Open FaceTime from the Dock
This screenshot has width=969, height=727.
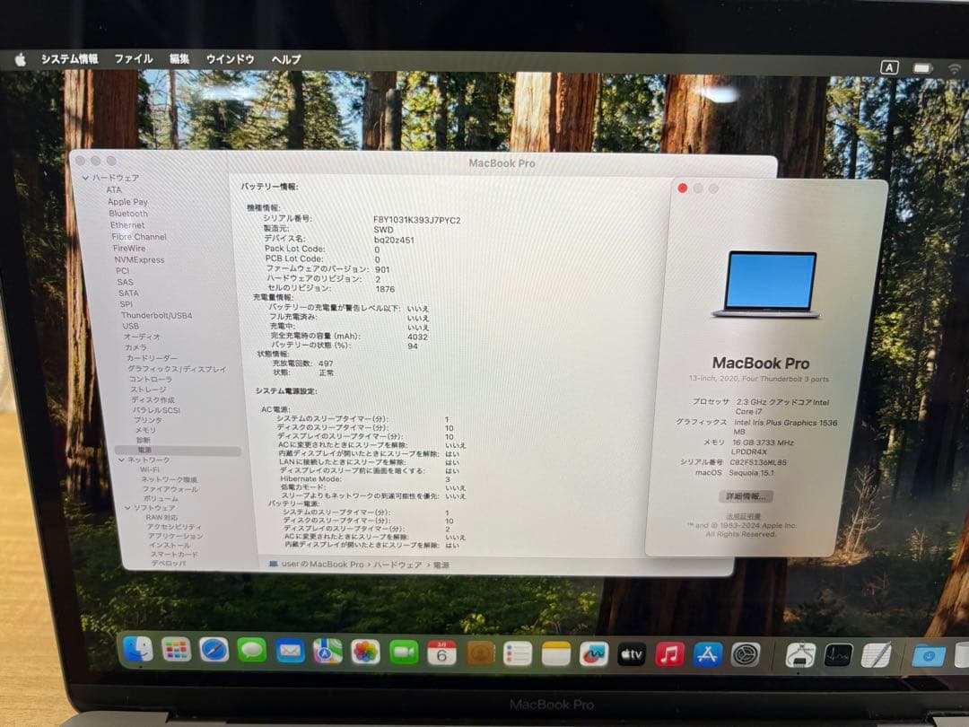403,653
